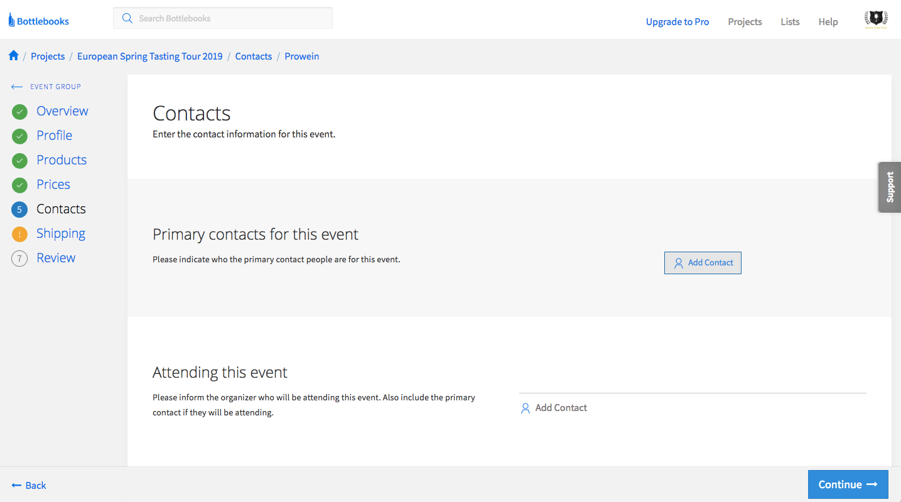Screen dimensions: 901x502
Task: Click the green checkmark beside Overview
Action: click(x=19, y=112)
